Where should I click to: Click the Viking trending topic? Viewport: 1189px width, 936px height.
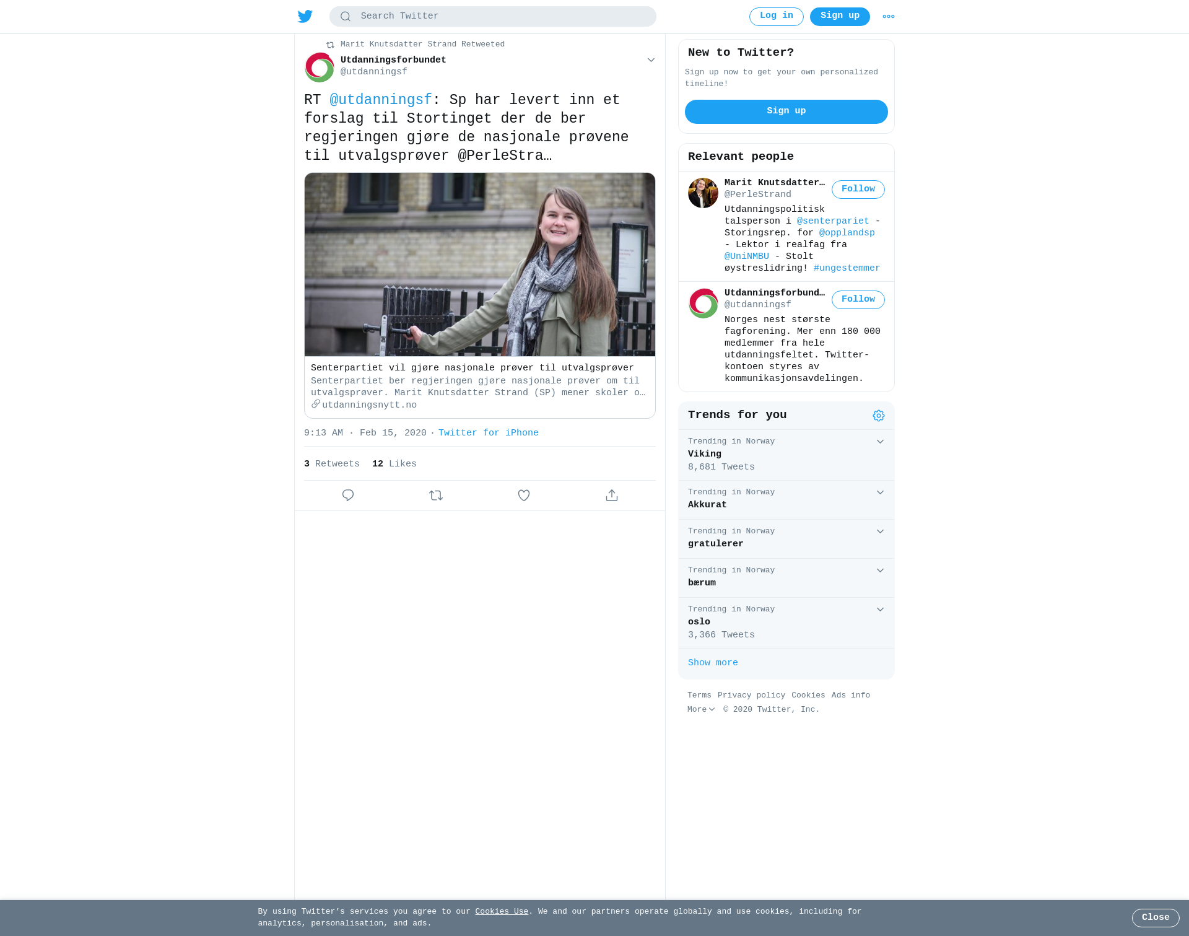[x=705, y=454]
